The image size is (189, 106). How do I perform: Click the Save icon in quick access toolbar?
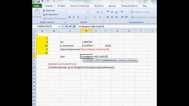coord(38,1)
